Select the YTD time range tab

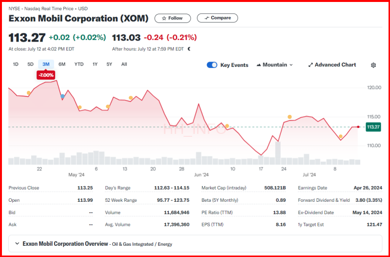(79, 64)
